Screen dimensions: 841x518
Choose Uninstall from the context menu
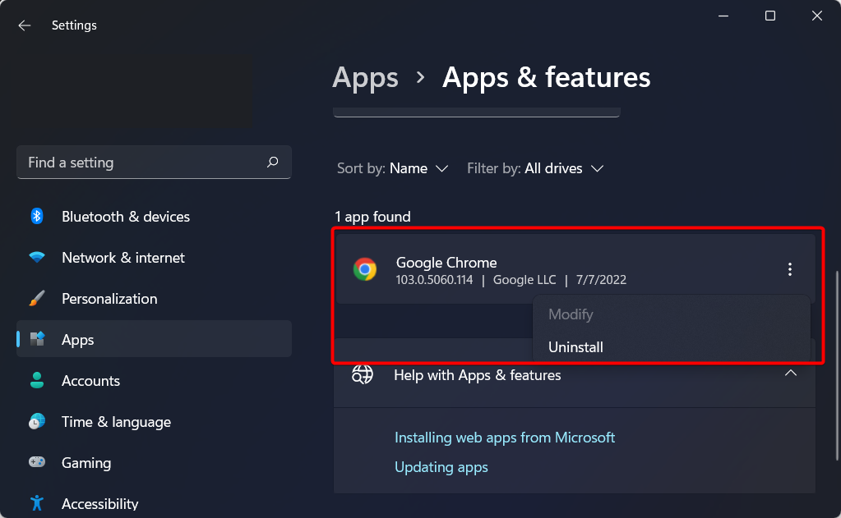click(x=575, y=347)
